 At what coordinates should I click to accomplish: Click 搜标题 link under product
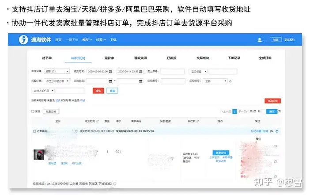[x=52, y=163]
